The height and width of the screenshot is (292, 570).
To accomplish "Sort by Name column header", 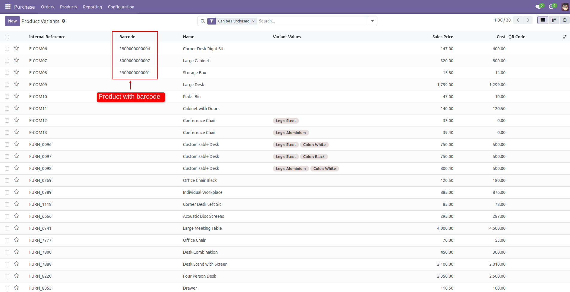I will [x=189, y=37].
